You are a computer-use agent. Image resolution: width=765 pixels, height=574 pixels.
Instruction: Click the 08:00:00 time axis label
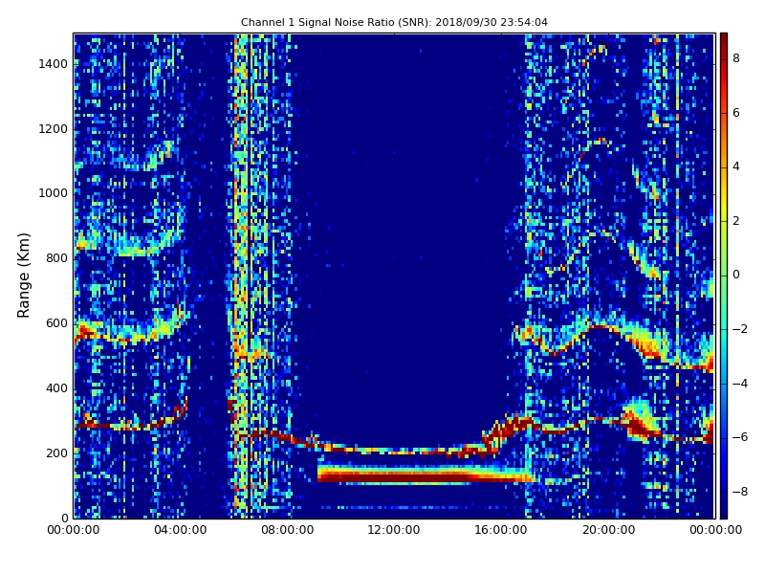288,530
